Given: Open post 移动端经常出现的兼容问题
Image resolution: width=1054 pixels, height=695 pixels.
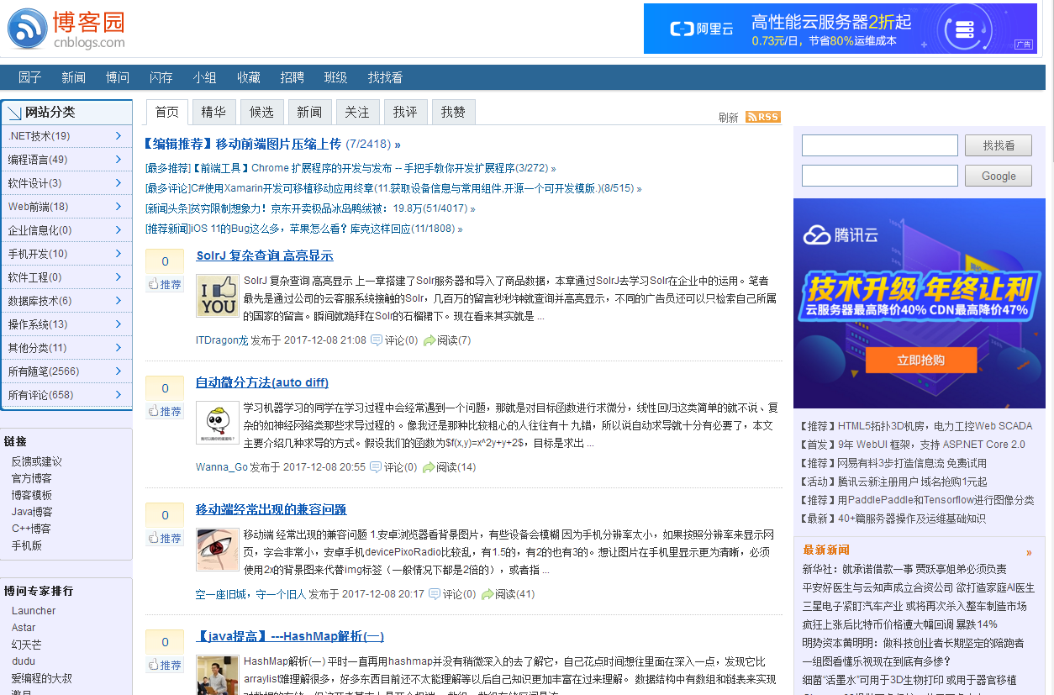Looking at the screenshot, I should [x=271, y=509].
